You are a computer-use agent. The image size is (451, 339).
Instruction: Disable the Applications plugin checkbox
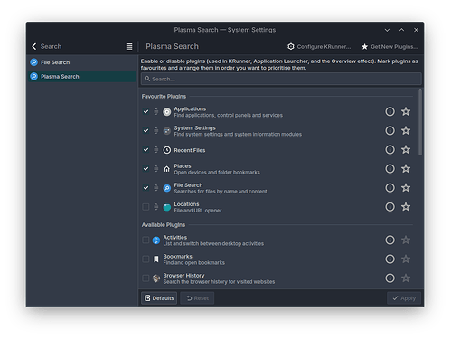pos(146,112)
